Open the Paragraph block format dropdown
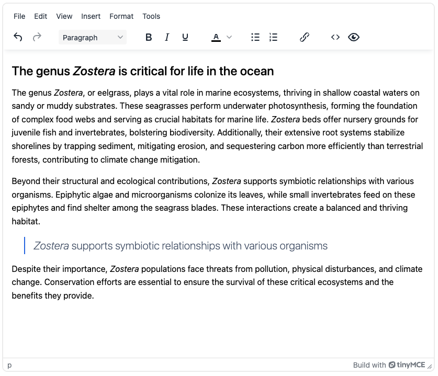The image size is (438, 376). pos(93,37)
